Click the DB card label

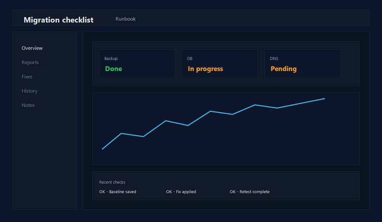click(x=190, y=59)
